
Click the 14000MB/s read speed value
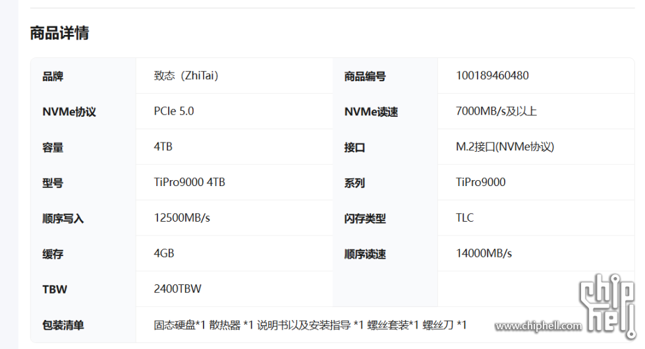(484, 253)
